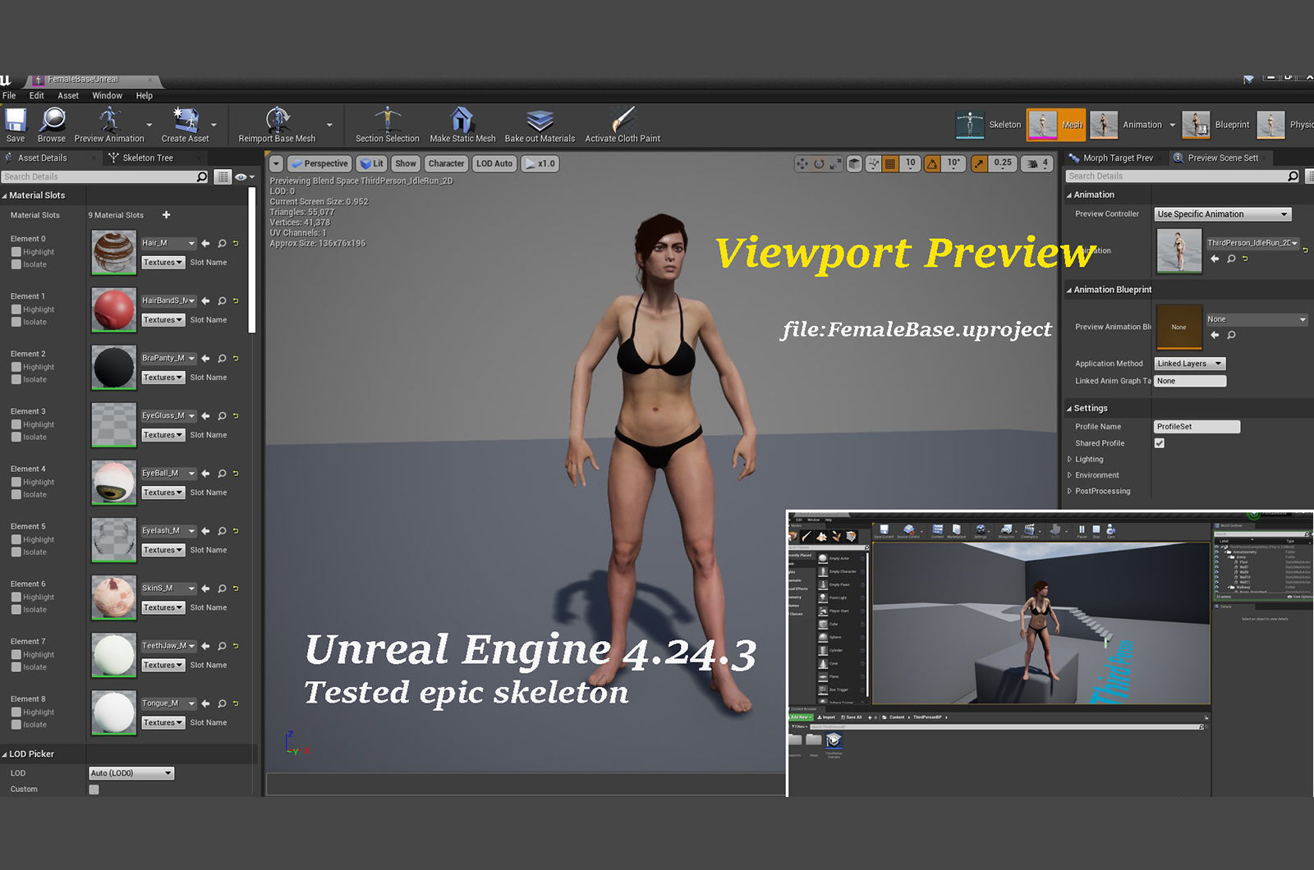Click the search icon in Asset Details
1314x870 pixels.
tap(201, 176)
